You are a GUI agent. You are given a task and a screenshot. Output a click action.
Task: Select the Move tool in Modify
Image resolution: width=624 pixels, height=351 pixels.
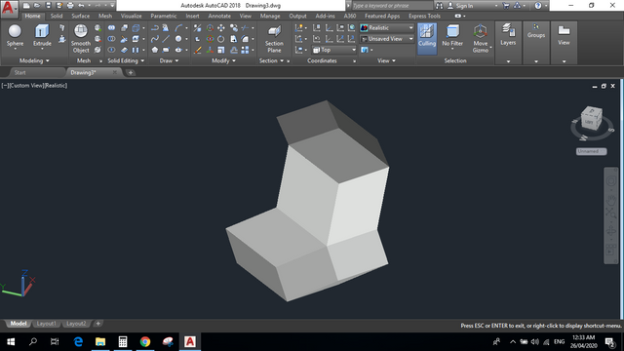221,28
